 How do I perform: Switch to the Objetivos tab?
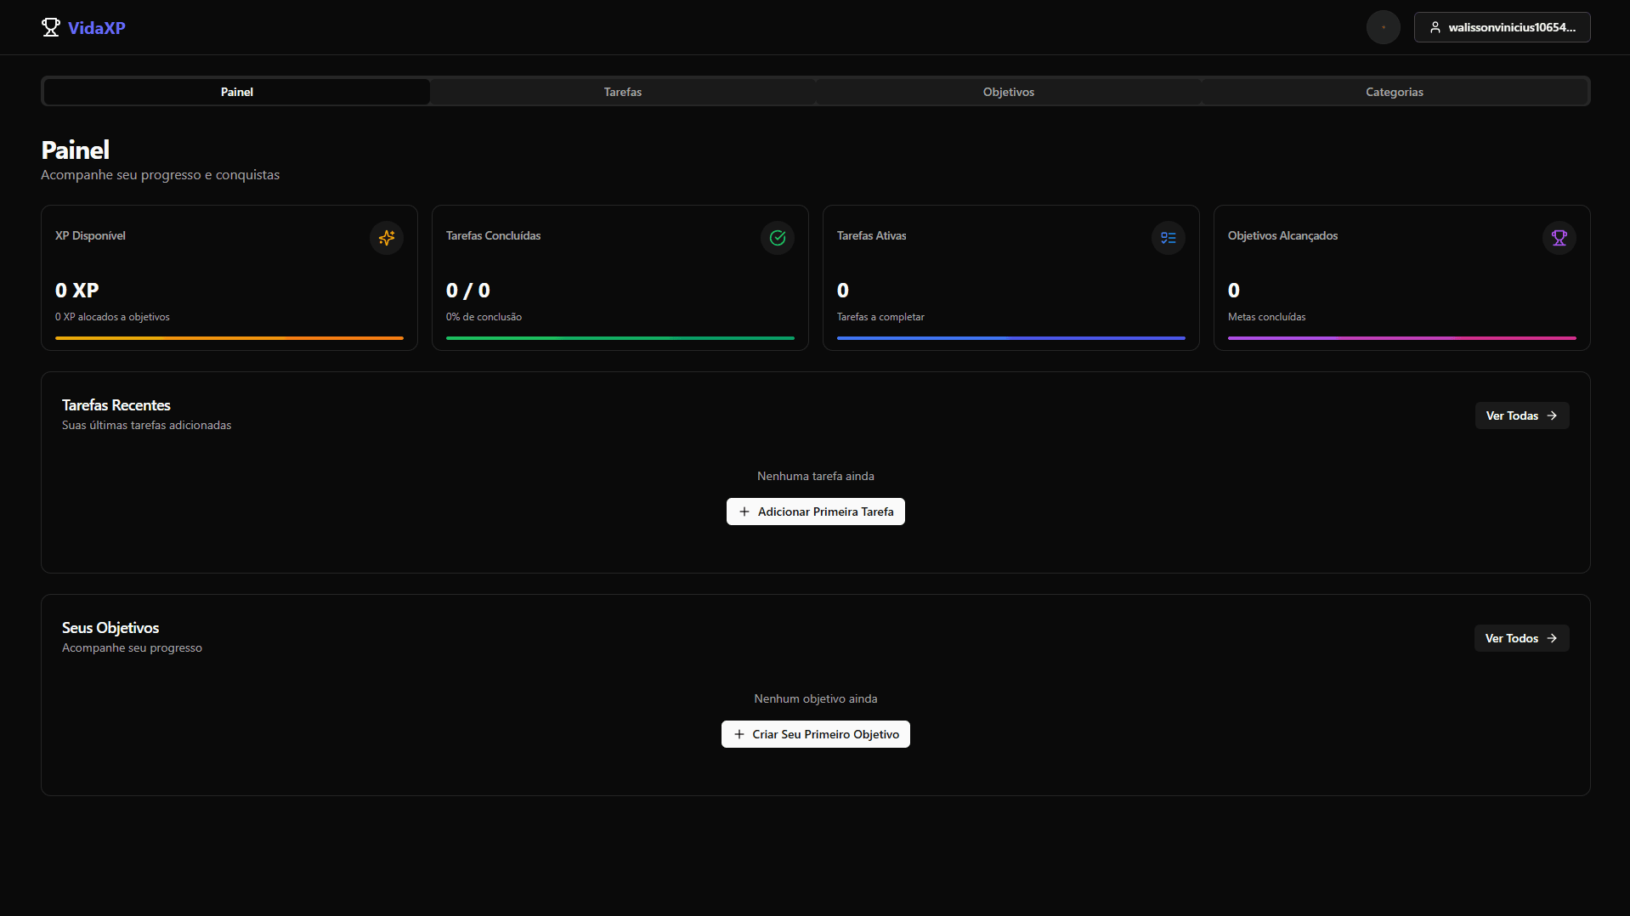1009,92
